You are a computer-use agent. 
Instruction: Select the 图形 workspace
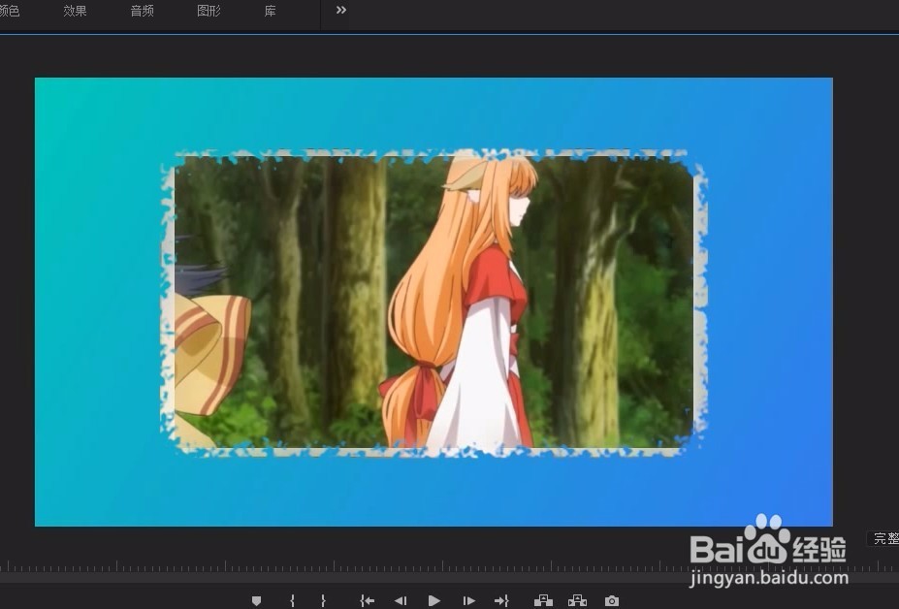pos(207,11)
